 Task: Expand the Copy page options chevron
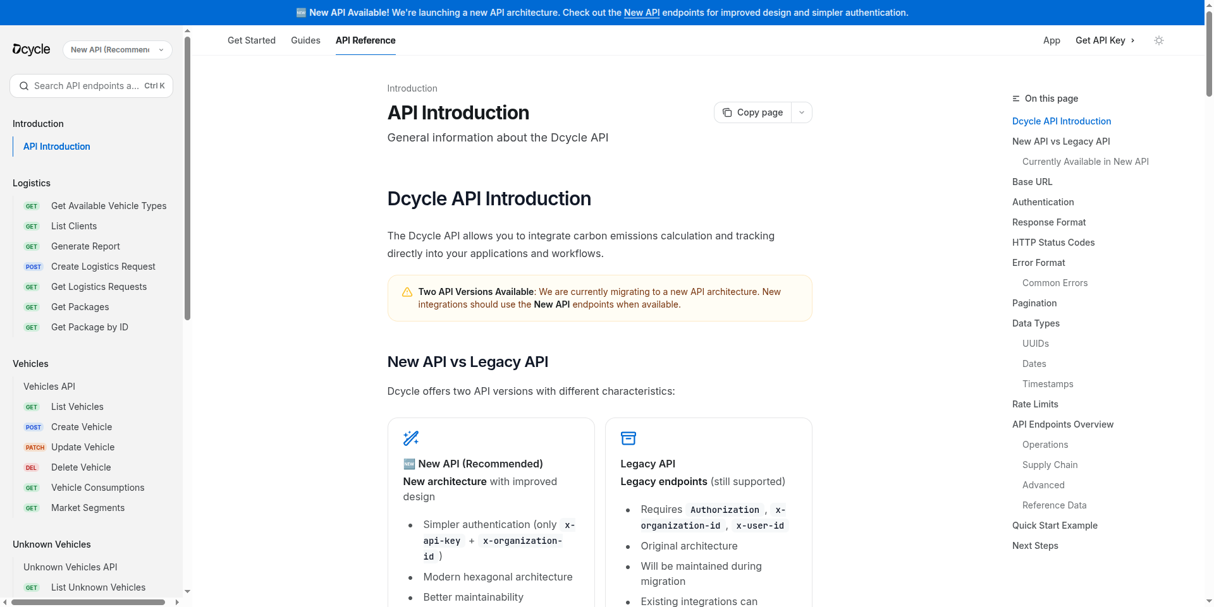click(x=802, y=112)
